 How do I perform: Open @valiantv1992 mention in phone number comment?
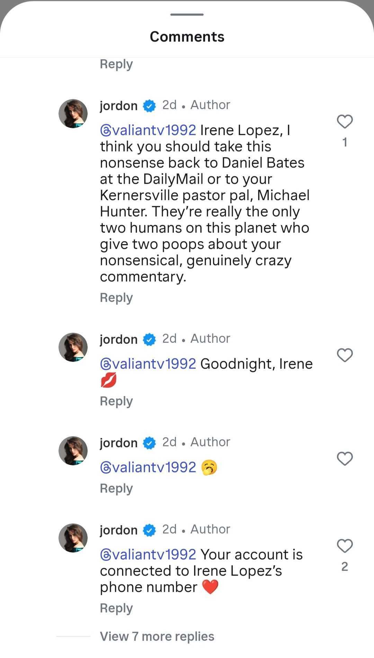point(148,555)
